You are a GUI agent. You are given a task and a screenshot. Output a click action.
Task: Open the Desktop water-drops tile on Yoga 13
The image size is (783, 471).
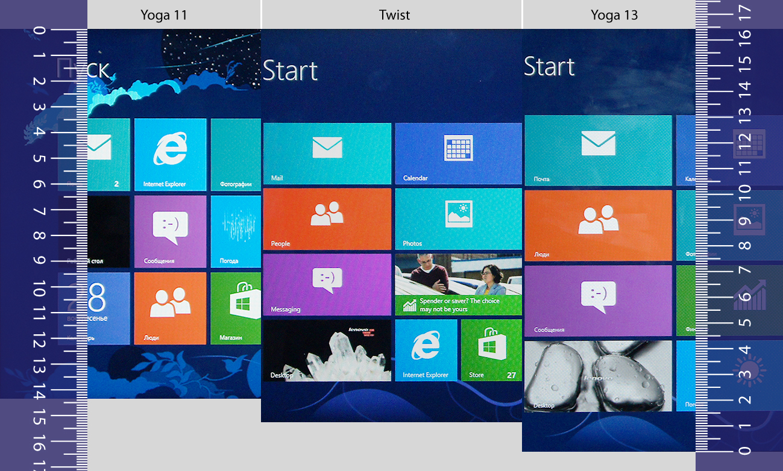[x=598, y=376]
